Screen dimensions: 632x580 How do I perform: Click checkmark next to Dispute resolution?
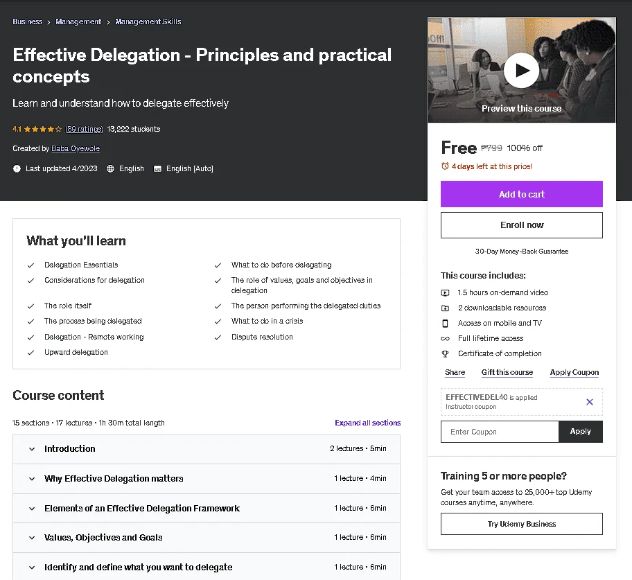(218, 337)
